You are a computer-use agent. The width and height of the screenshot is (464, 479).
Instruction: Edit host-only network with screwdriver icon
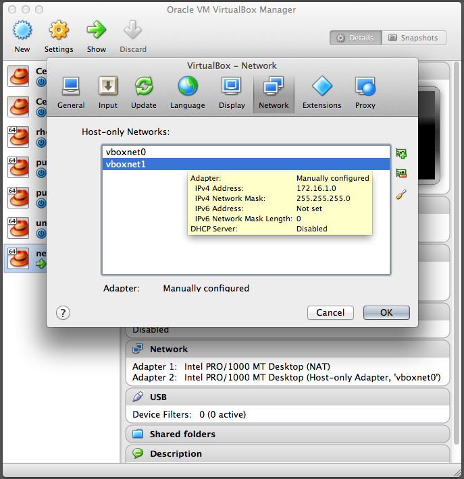point(401,194)
